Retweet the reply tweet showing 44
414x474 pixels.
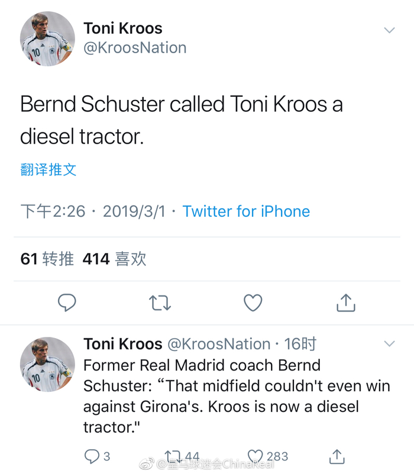tap(182, 456)
